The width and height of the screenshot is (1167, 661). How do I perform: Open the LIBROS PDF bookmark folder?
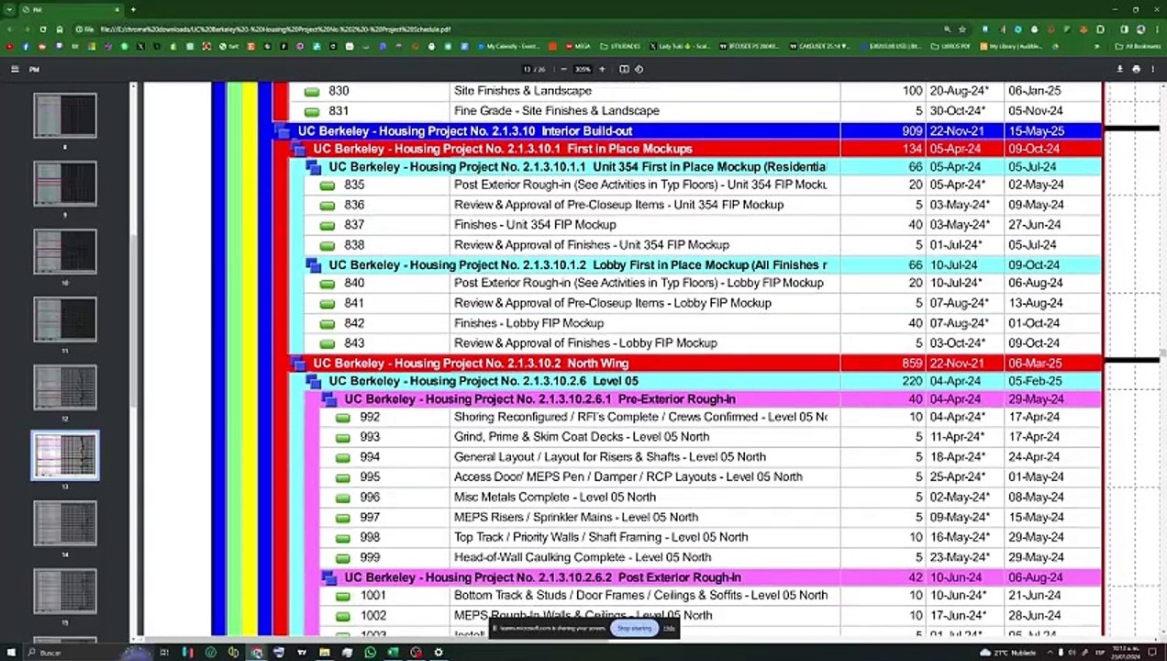(x=950, y=46)
